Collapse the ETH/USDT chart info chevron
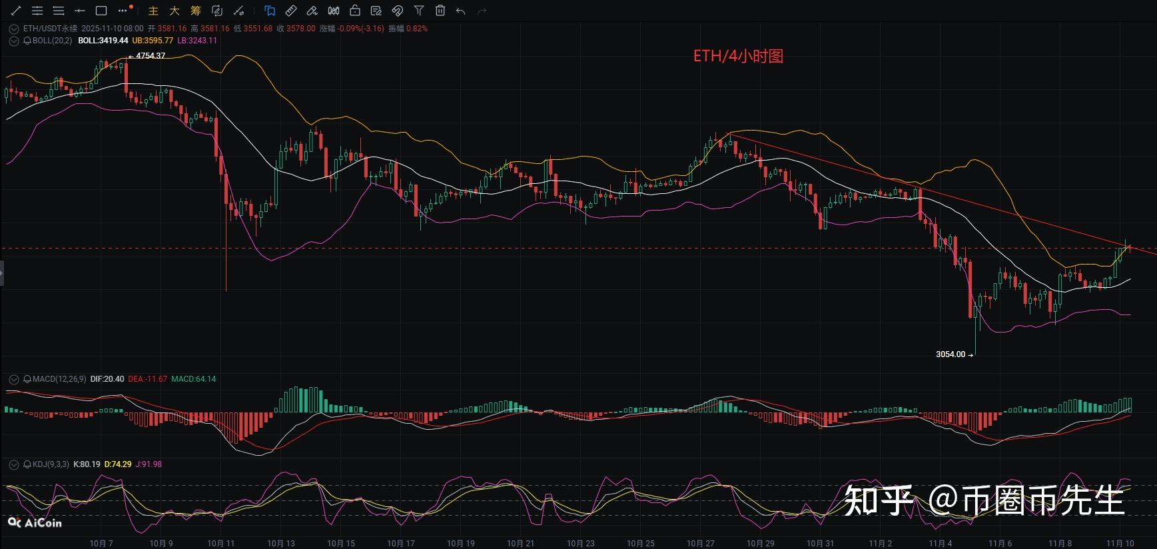Image resolution: width=1157 pixels, height=549 pixels. coord(13,29)
